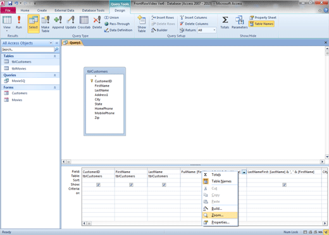Image resolution: width=329 pixels, height=235 pixels.
Task: Switch to the Create ribbon tab
Action: pyautogui.click(x=42, y=10)
